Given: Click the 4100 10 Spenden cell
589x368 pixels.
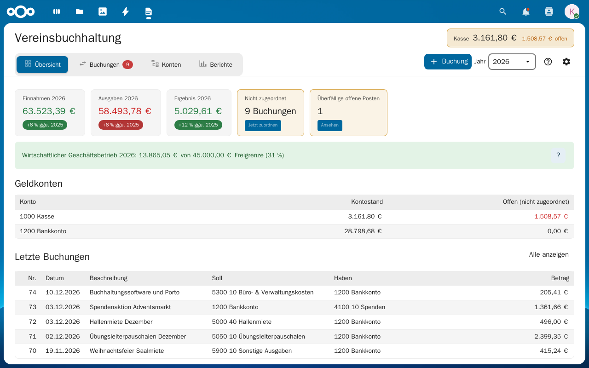Looking at the screenshot, I should 359,307.
